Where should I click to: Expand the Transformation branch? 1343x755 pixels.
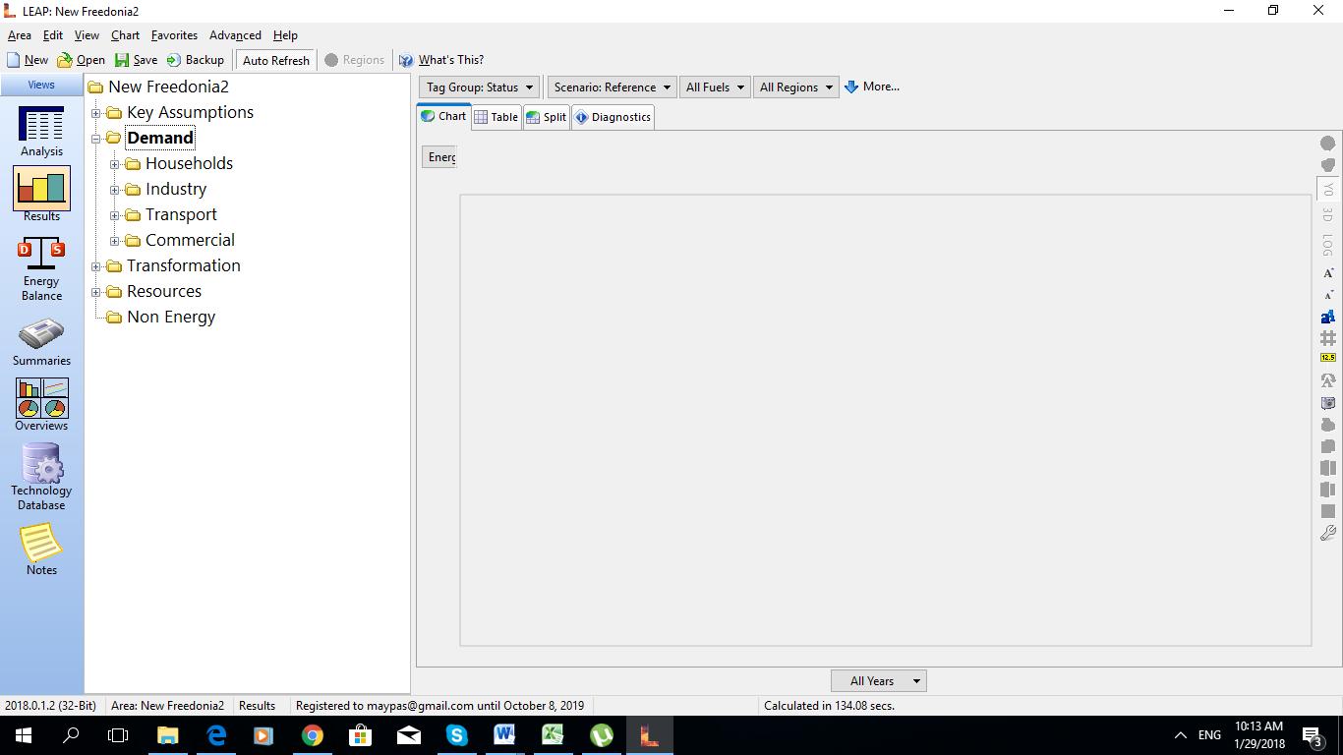click(96, 266)
